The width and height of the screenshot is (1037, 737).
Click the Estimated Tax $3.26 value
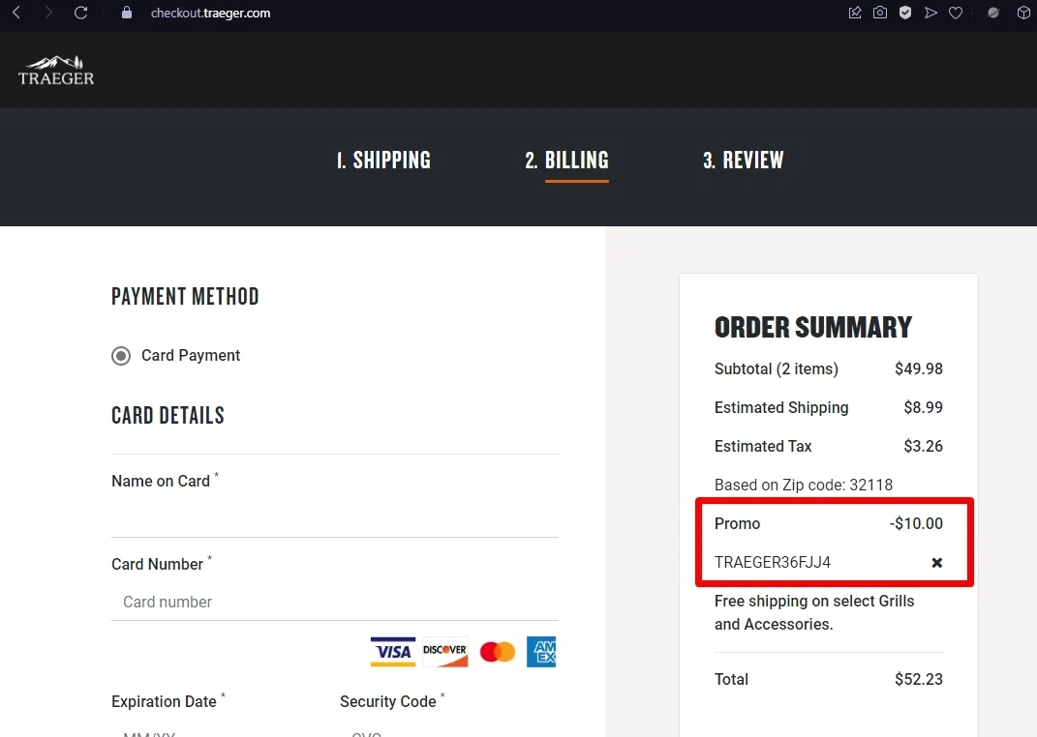coord(924,447)
